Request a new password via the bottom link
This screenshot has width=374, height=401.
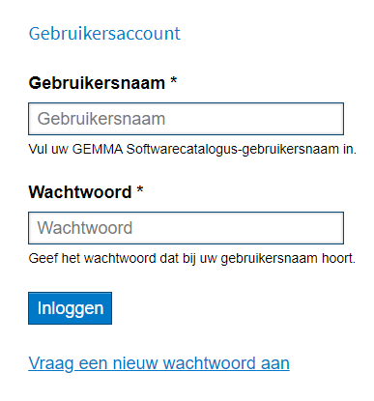(158, 363)
